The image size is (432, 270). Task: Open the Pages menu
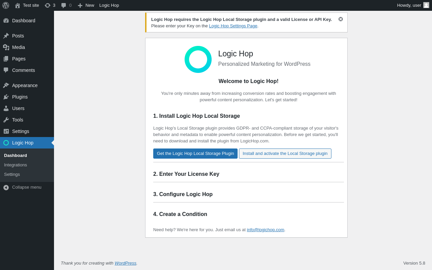(x=19, y=59)
